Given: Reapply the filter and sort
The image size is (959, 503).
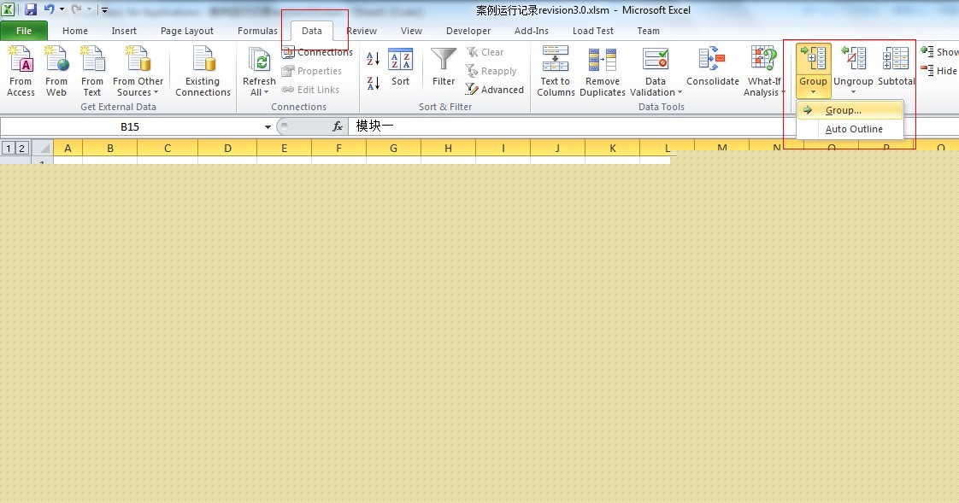Looking at the screenshot, I should 491,71.
